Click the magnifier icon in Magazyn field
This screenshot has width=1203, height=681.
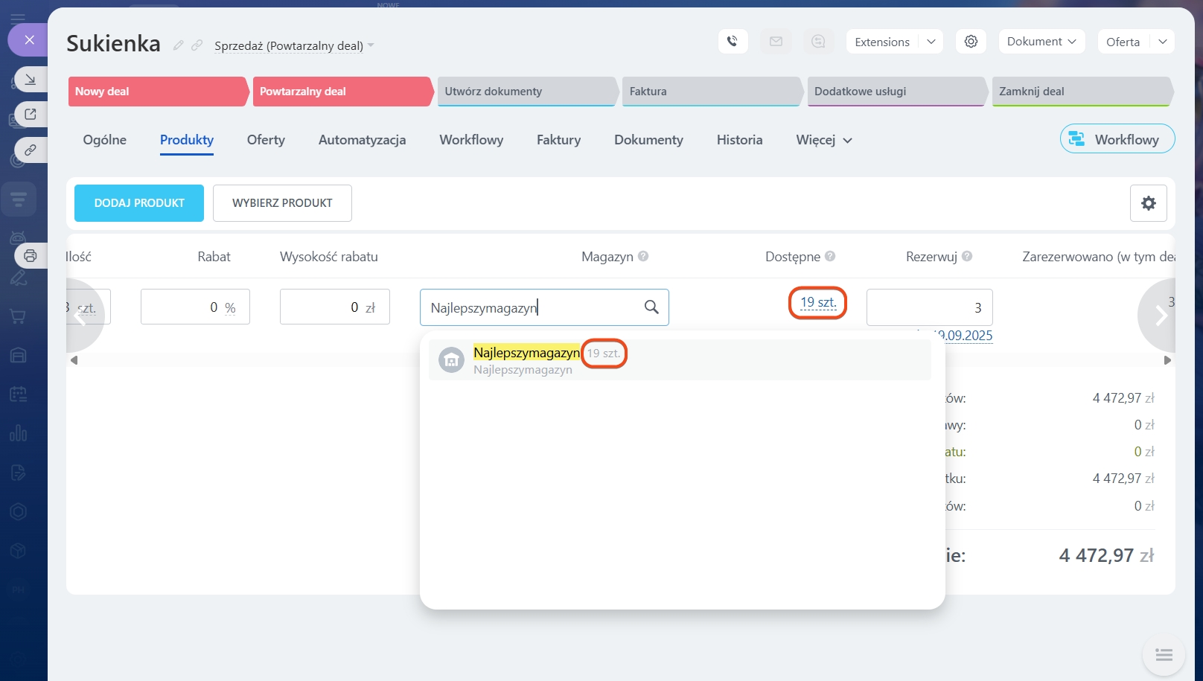click(x=651, y=307)
